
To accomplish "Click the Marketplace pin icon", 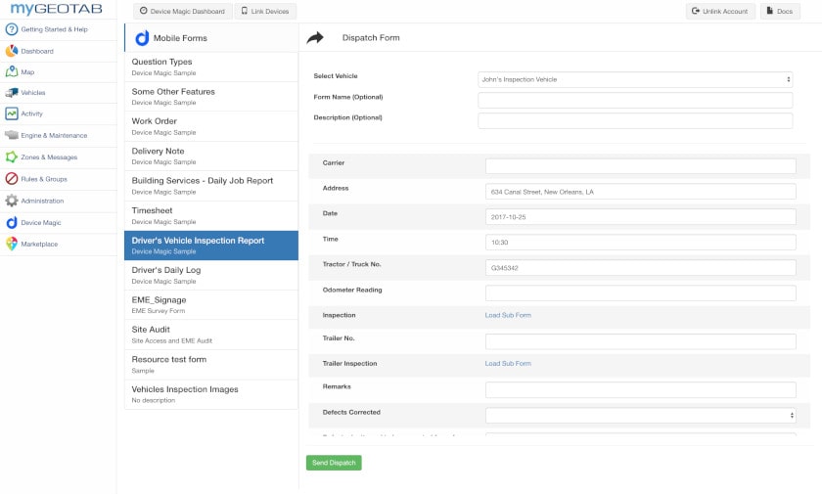I will pos(12,244).
